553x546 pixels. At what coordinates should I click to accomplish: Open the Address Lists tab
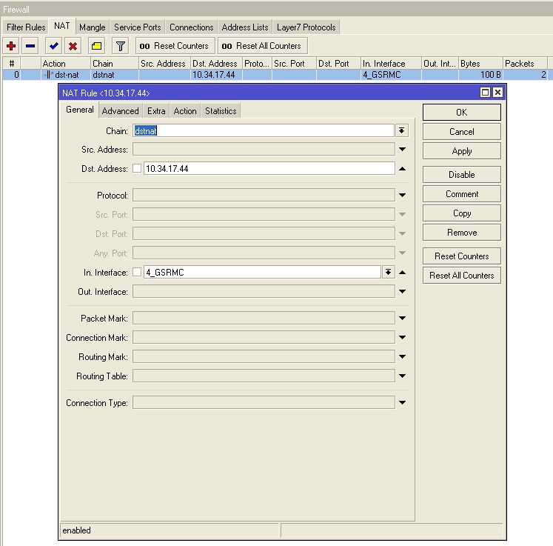[245, 27]
